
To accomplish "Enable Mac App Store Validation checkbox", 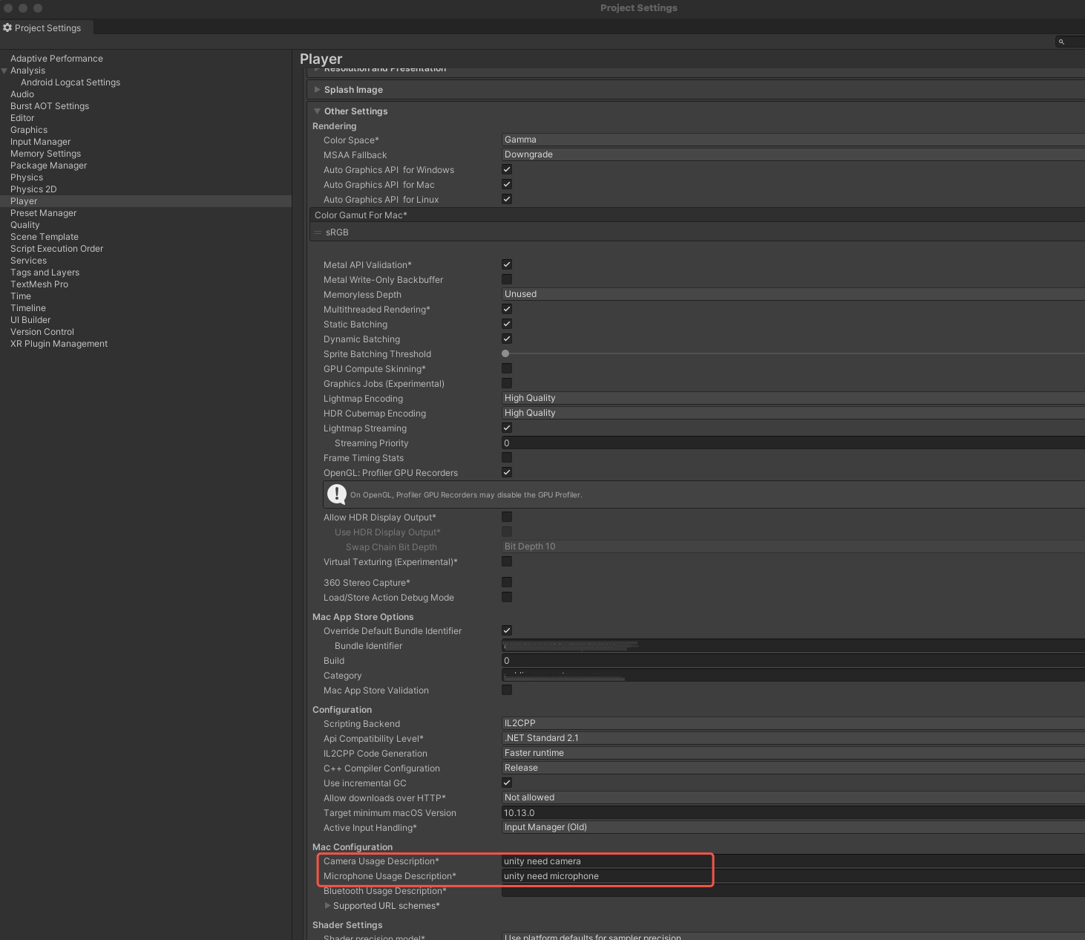I will tap(507, 691).
